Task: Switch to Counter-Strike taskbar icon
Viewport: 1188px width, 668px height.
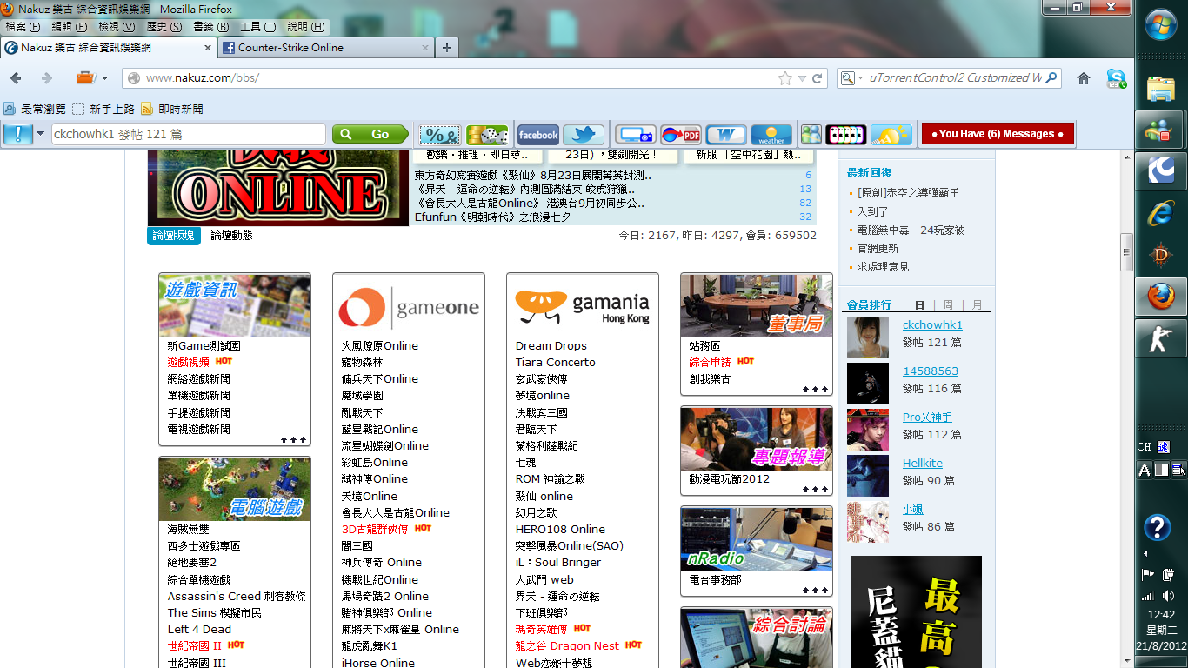Action: coord(1161,338)
